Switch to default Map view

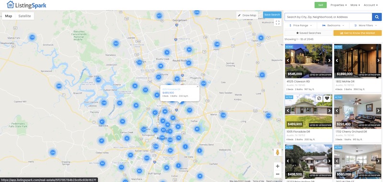(x=9, y=16)
